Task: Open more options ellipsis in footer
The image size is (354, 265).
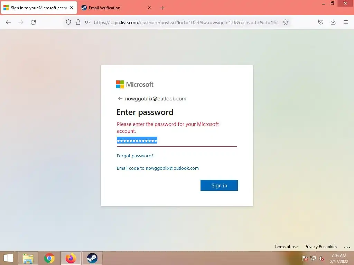Action: pos(347,247)
